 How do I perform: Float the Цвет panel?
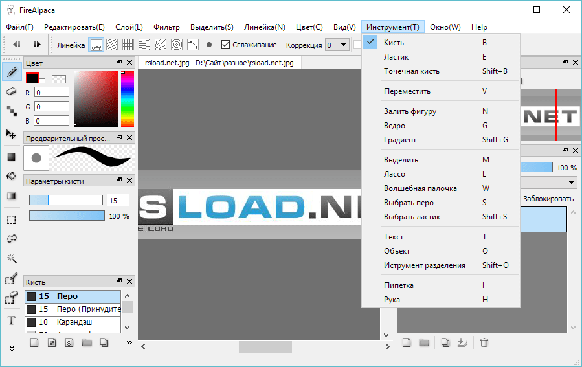coord(119,63)
